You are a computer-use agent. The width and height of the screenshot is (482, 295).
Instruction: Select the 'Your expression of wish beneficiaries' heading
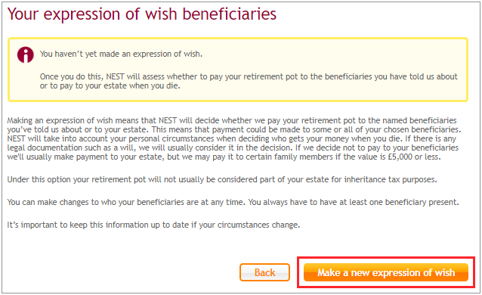coord(142,14)
